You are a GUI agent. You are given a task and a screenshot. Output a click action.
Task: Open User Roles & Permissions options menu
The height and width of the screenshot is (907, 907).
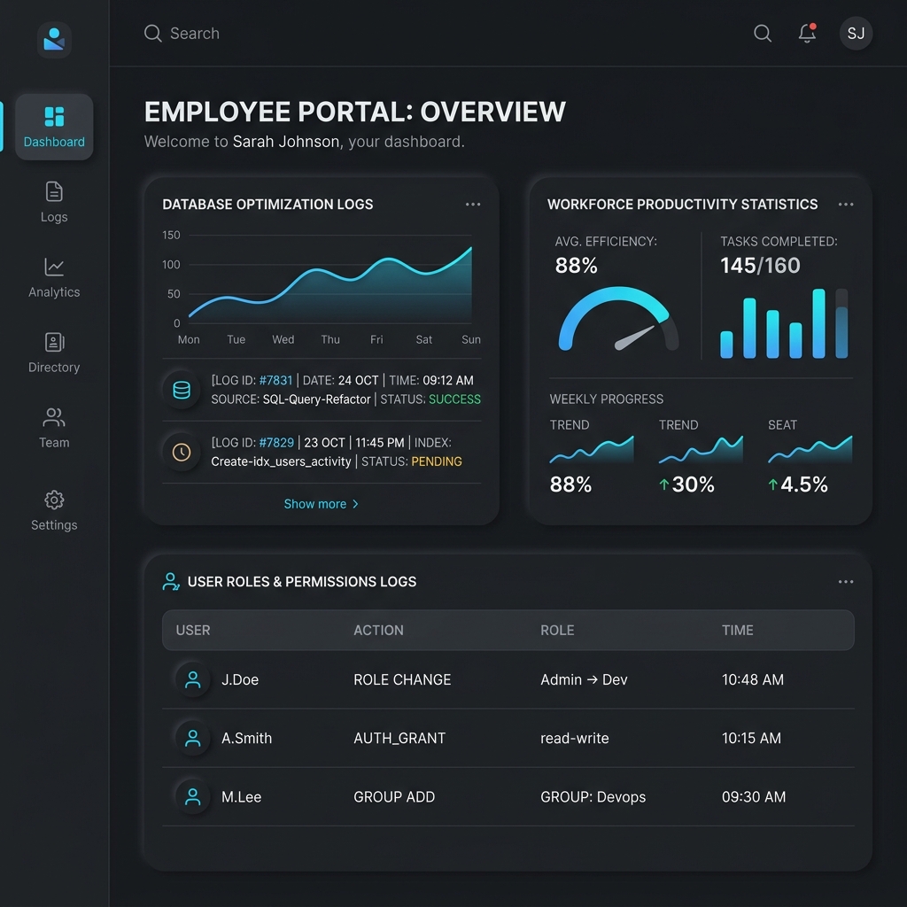pyautogui.click(x=846, y=582)
